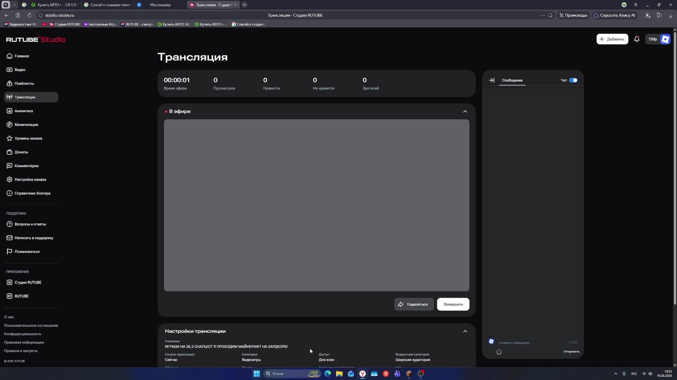677x380 pixels.
Task: Click the Видеоигры category value
Action: [x=251, y=360]
